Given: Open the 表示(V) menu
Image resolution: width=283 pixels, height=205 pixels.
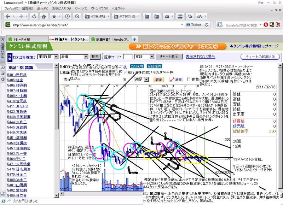Looking at the screenshot, I should coord(42,8).
